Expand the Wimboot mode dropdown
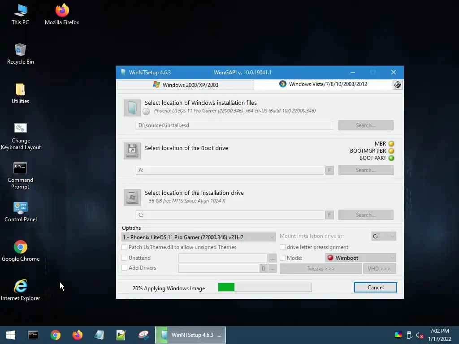This screenshot has width=459, height=344. coord(361,258)
